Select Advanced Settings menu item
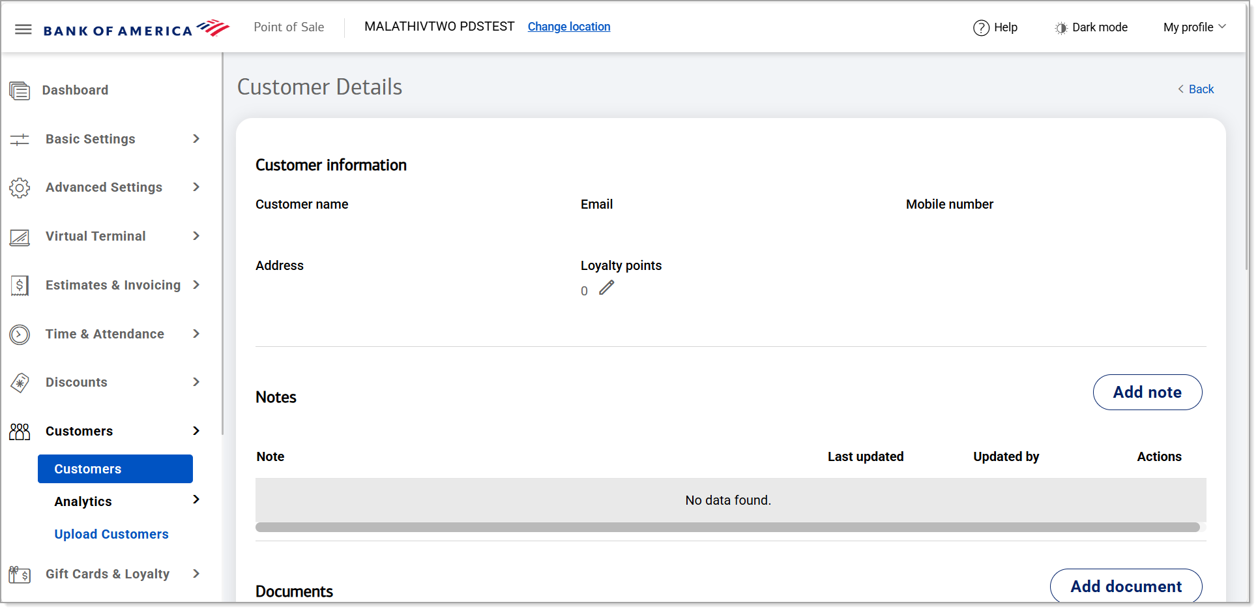This screenshot has width=1258, height=611. [x=104, y=187]
